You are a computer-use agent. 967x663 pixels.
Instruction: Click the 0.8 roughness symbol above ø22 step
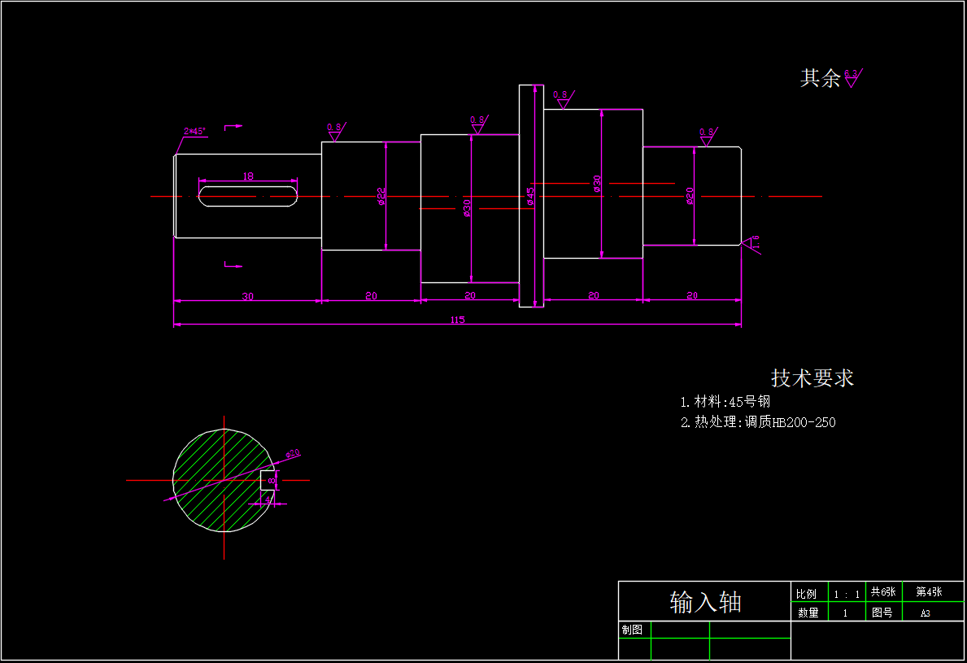334,131
